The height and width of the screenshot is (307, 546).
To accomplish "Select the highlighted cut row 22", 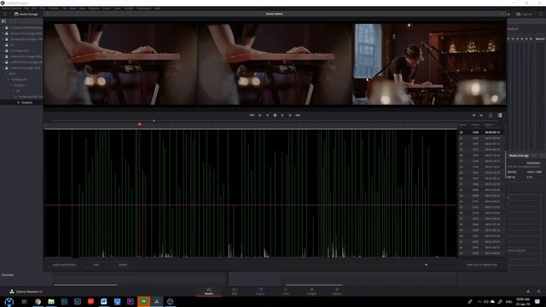I will [x=481, y=132].
